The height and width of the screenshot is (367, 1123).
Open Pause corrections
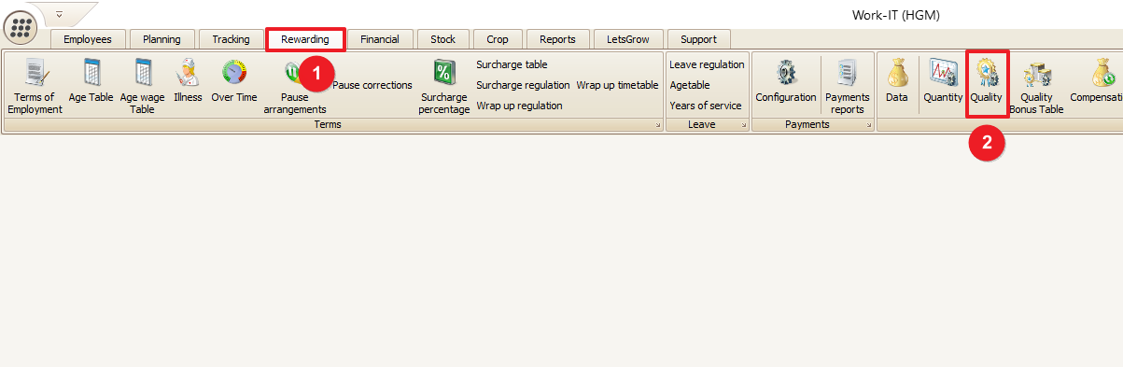point(372,85)
